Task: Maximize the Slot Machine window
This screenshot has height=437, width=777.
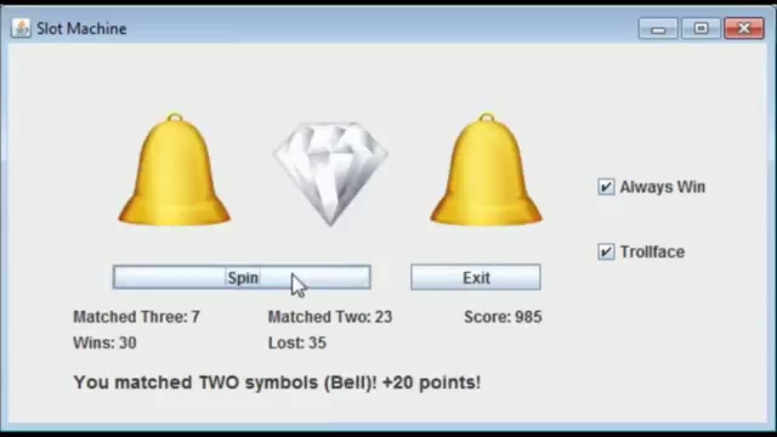Action: [x=701, y=29]
